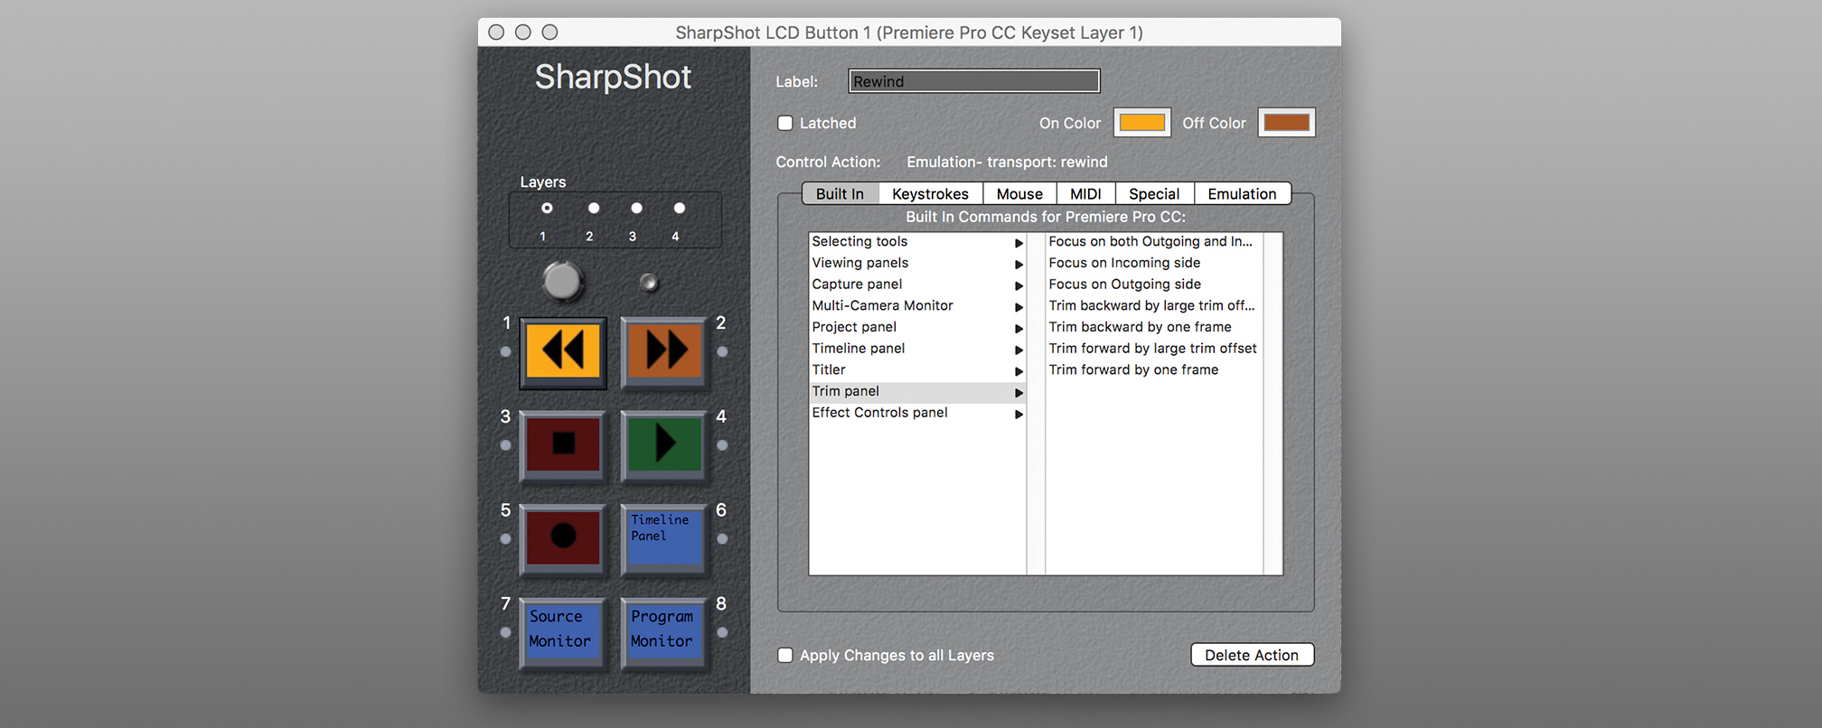This screenshot has height=728, width=1822.
Task: Expand Trim panel submenu arrow
Action: click(x=1019, y=393)
